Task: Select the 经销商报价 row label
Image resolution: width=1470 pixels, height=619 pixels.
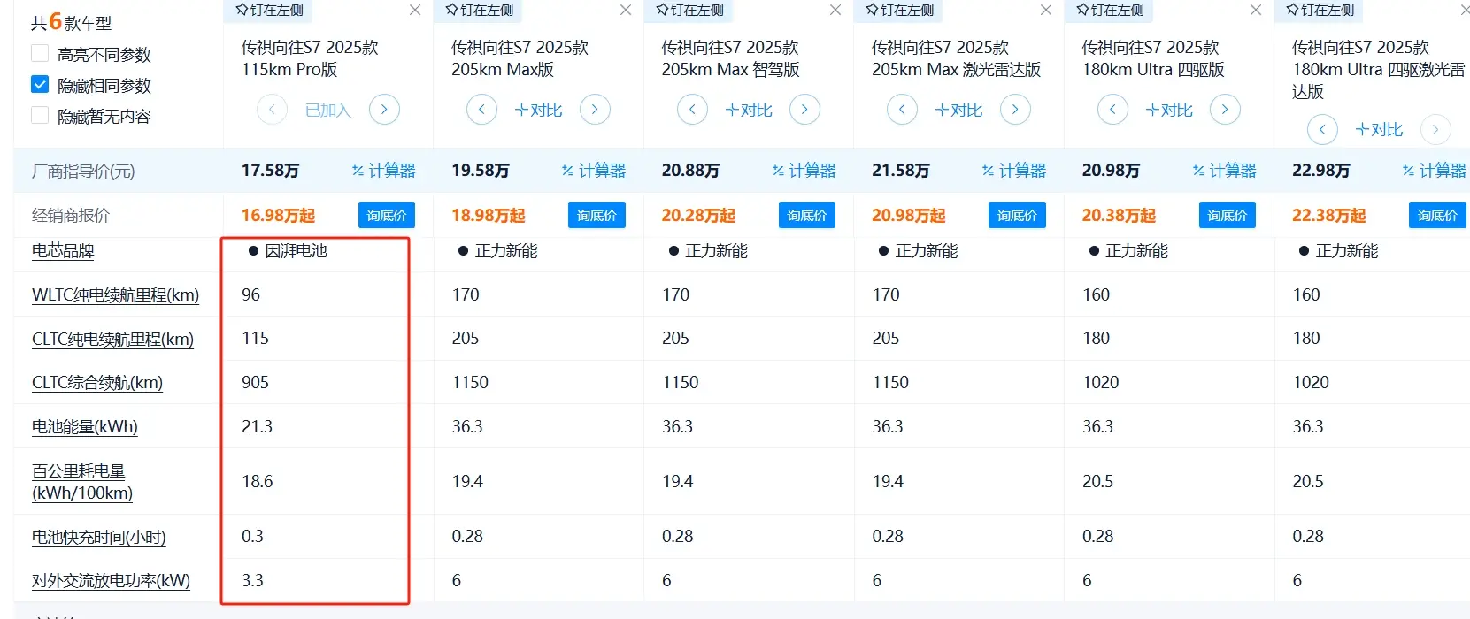Action: [71, 215]
